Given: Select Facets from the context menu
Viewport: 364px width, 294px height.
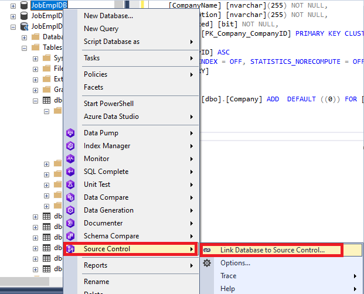Looking at the screenshot, I should click(x=131, y=87).
